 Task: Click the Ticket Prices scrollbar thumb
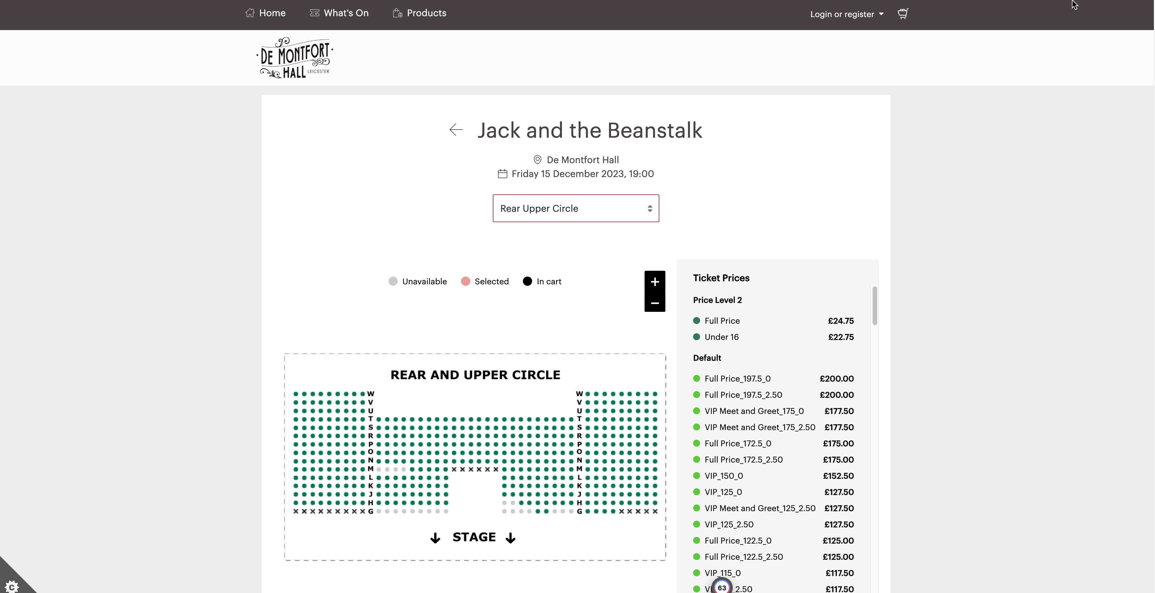point(874,305)
